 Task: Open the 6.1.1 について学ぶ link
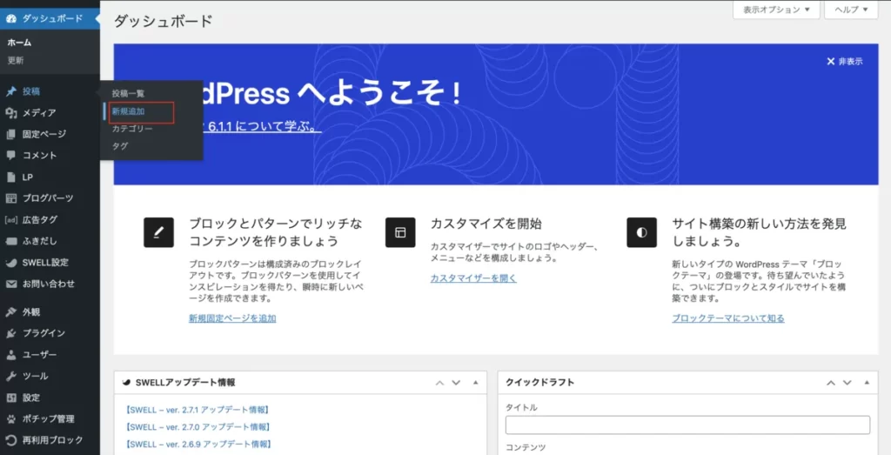click(x=262, y=126)
